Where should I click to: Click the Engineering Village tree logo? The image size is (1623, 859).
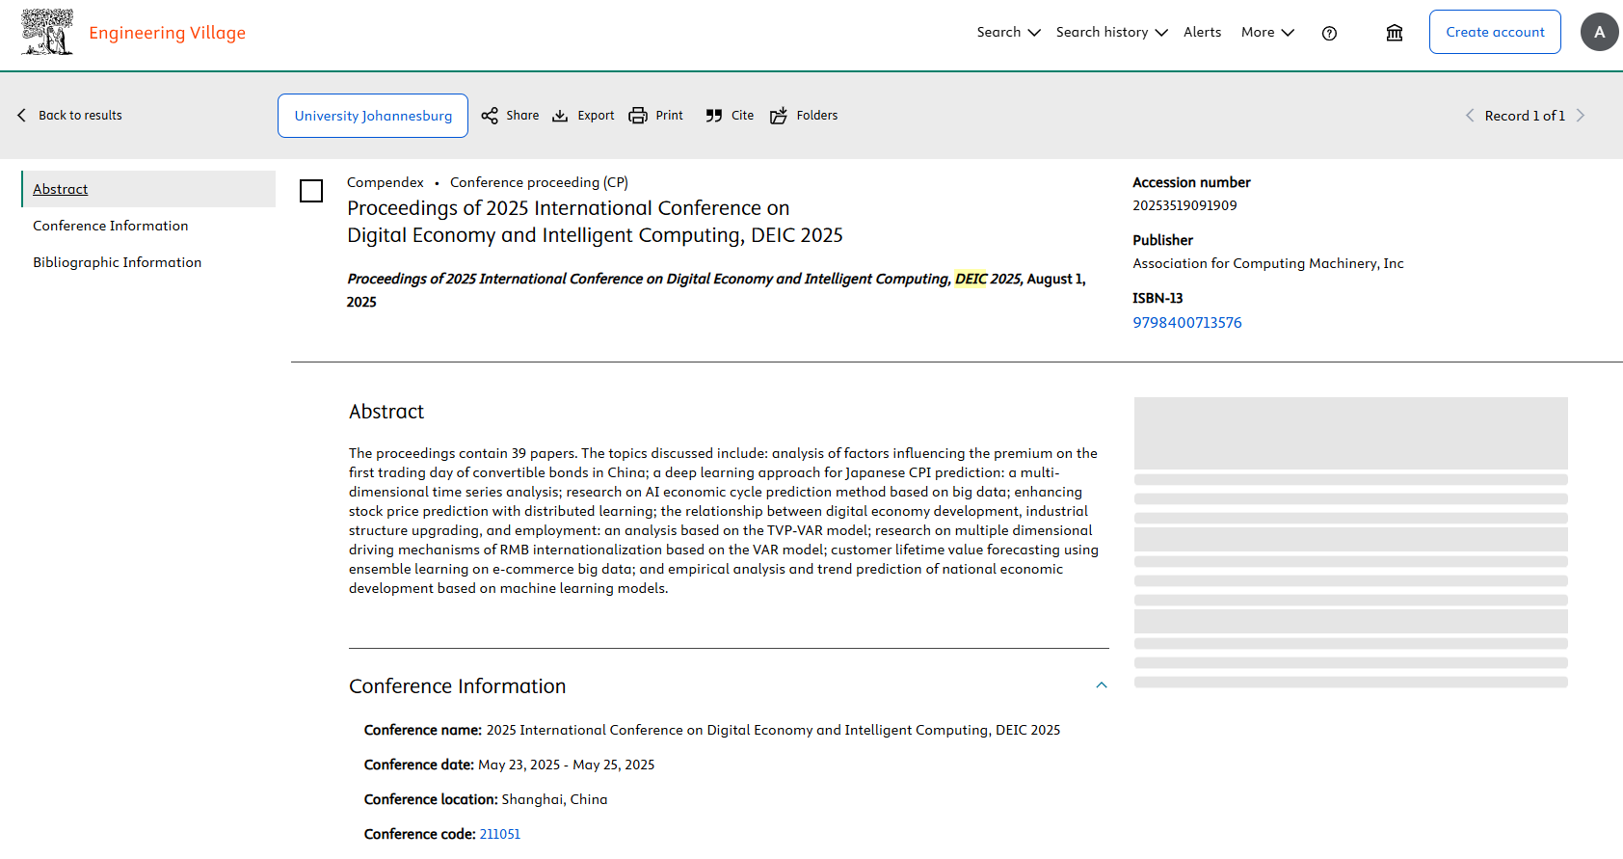click(x=47, y=32)
